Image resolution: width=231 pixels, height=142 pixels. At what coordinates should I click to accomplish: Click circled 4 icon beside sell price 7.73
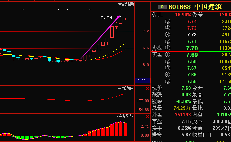tap(167, 28)
